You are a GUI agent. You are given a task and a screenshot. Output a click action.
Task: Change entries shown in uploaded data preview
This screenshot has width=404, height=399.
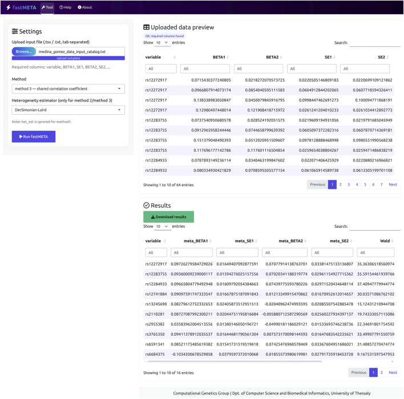point(162,43)
